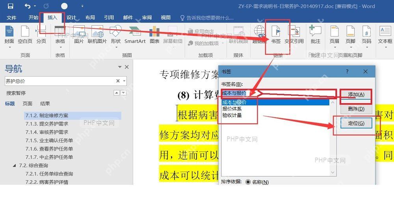
Task: Insert a 文本框 text box
Action: point(385,36)
